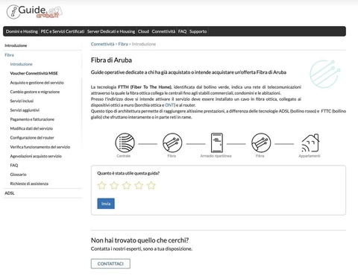The image size is (358, 279).
Task: Click the Appartamenti house icon
Action: (310, 142)
